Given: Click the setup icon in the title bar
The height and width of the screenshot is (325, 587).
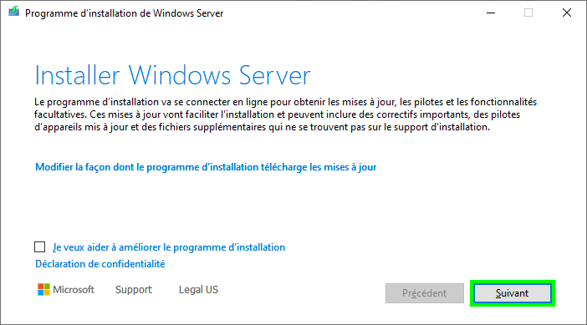Looking at the screenshot, I should pos(14,12).
